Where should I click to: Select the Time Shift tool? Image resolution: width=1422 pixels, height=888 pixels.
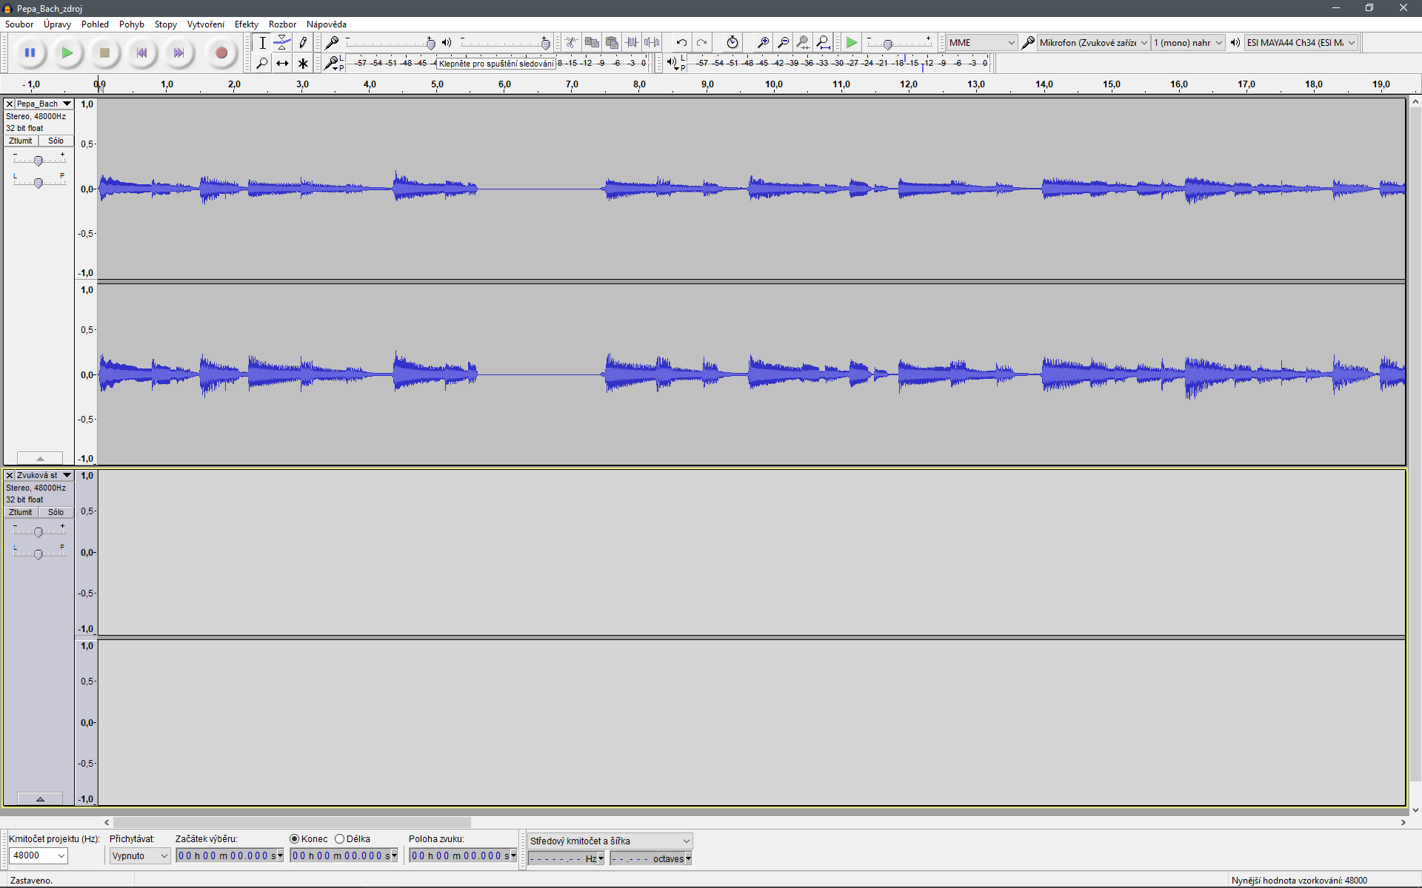coord(282,64)
